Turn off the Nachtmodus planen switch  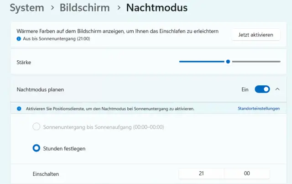(262, 89)
